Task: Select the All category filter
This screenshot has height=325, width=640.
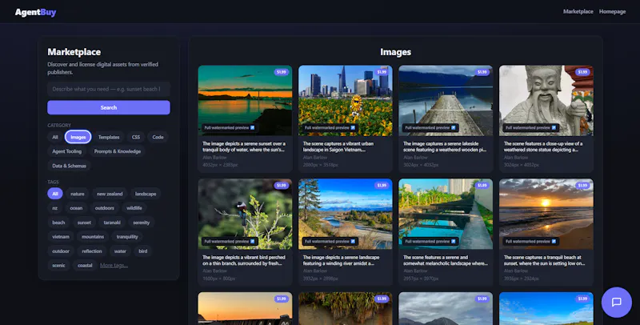Action: point(55,137)
